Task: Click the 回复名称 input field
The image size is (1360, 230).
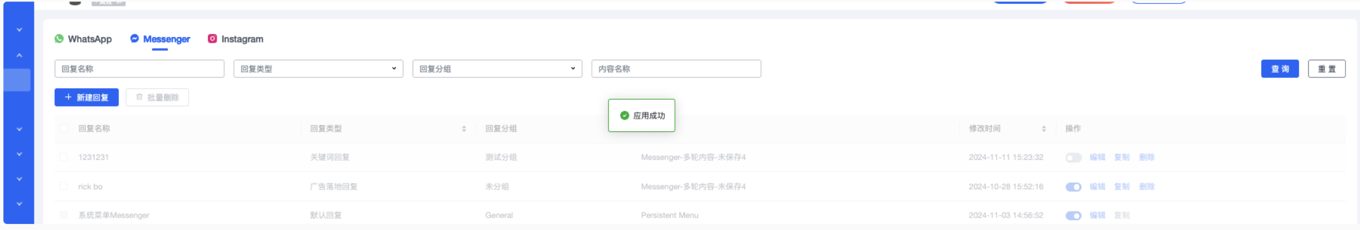Action: pyautogui.click(x=139, y=69)
